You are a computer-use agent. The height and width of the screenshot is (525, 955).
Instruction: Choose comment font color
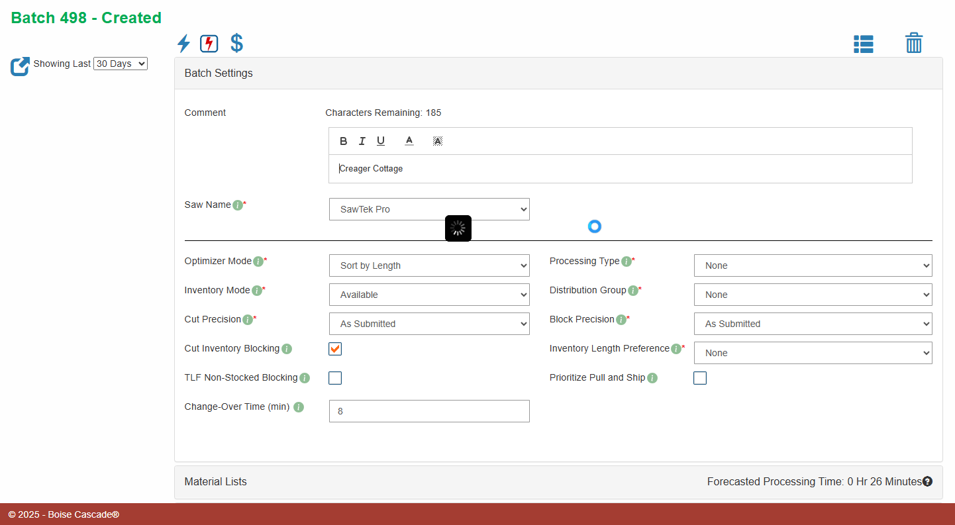tap(409, 141)
